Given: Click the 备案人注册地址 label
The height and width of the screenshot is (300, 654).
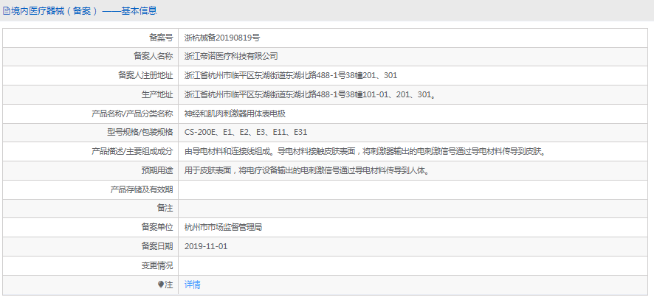Looking at the screenshot, I should (x=145, y=76).
